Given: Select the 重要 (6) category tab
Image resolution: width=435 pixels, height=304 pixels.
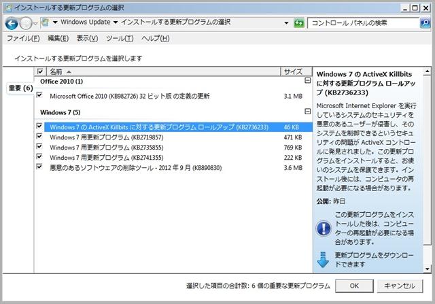Looking at the screenshot, I should click(x=21, y=88).
